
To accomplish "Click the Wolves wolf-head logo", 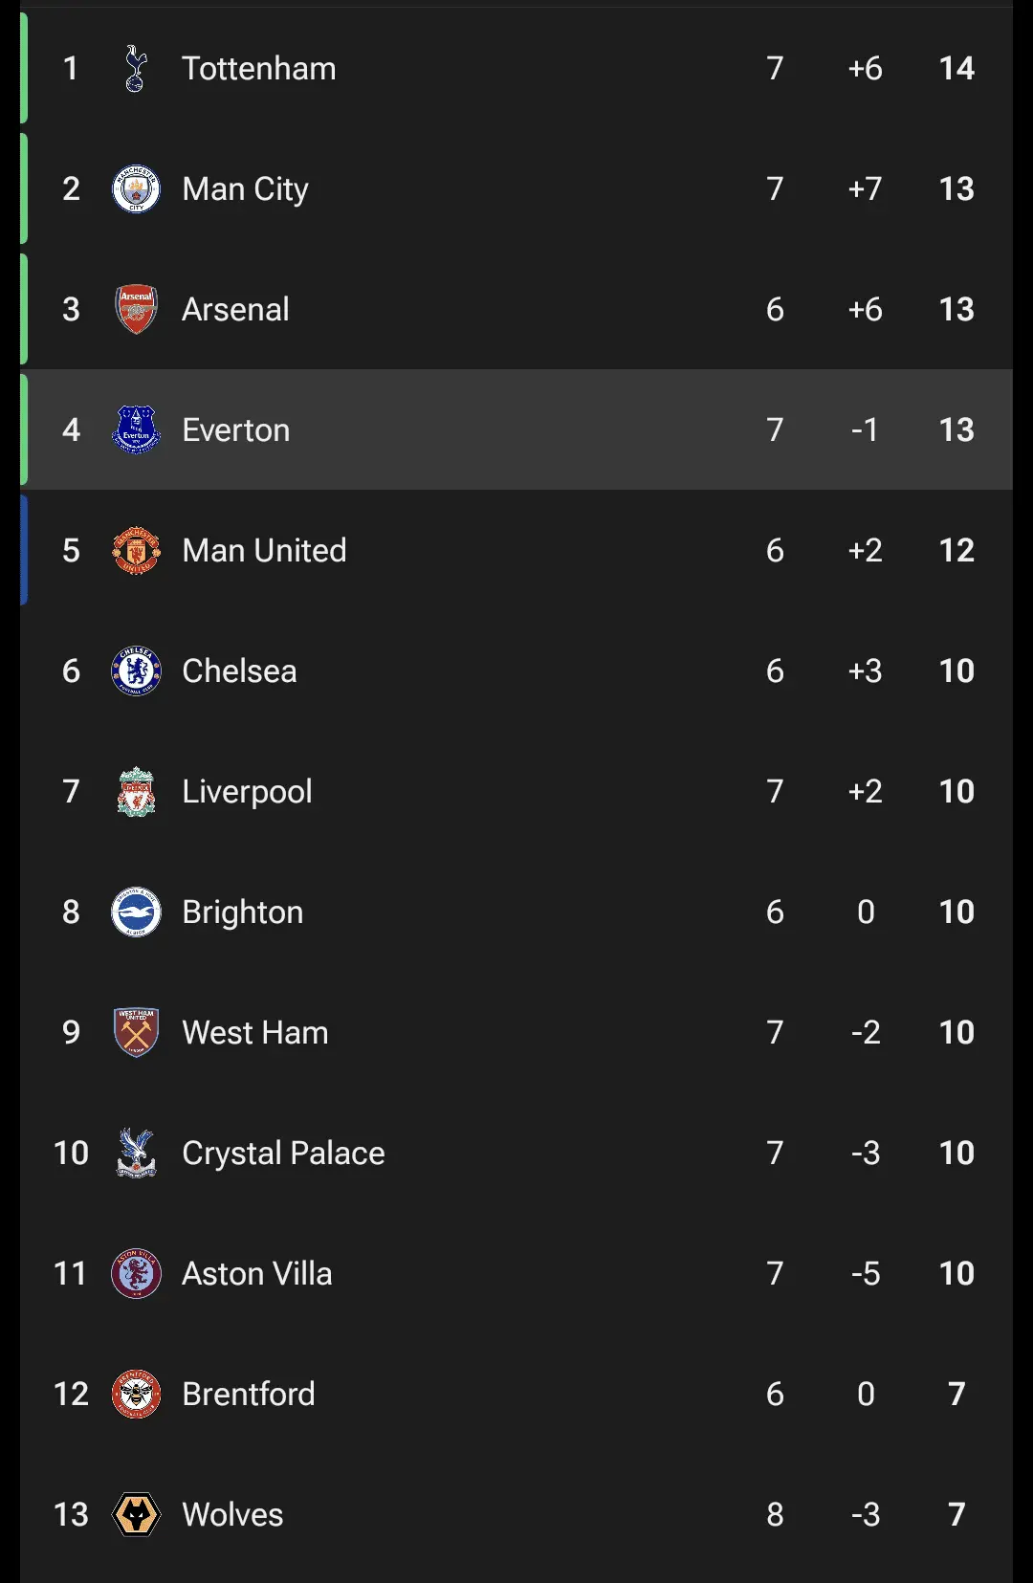I will pyautogui.click(x=136, y=1515).
